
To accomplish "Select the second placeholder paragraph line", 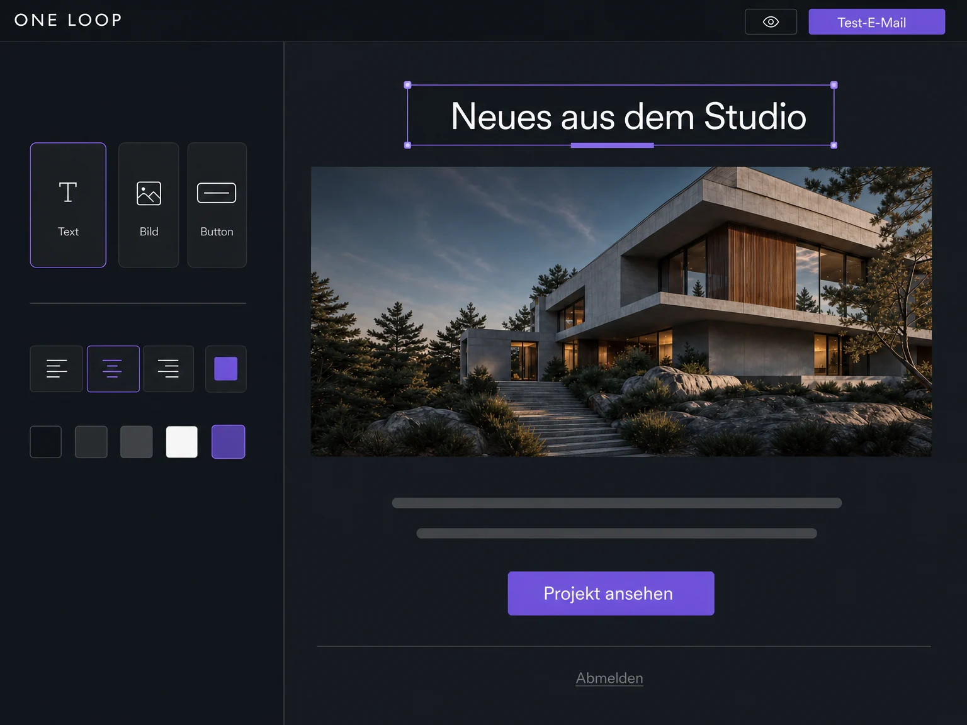I will click(x=617, y=534).
